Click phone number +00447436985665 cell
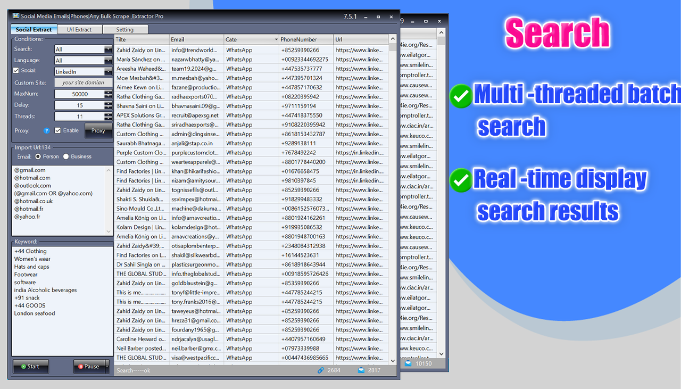 click(x=306, y=358)
